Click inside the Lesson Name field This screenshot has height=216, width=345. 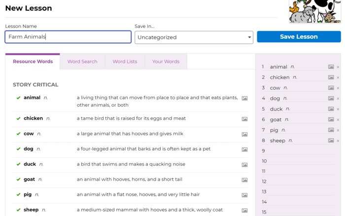(68, 37)
